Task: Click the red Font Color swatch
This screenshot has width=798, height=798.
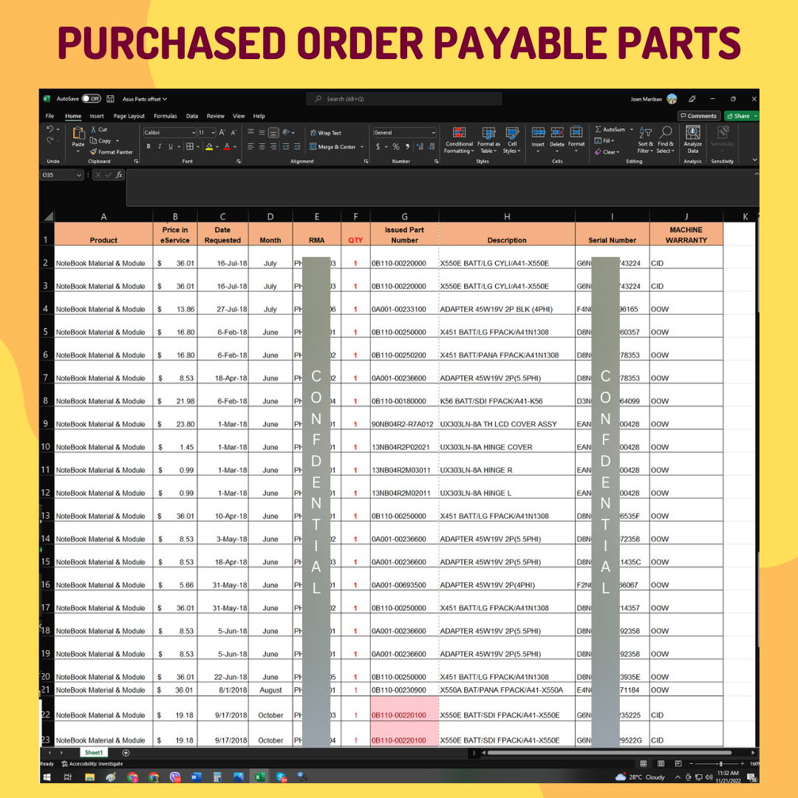Action: [227, 146]
